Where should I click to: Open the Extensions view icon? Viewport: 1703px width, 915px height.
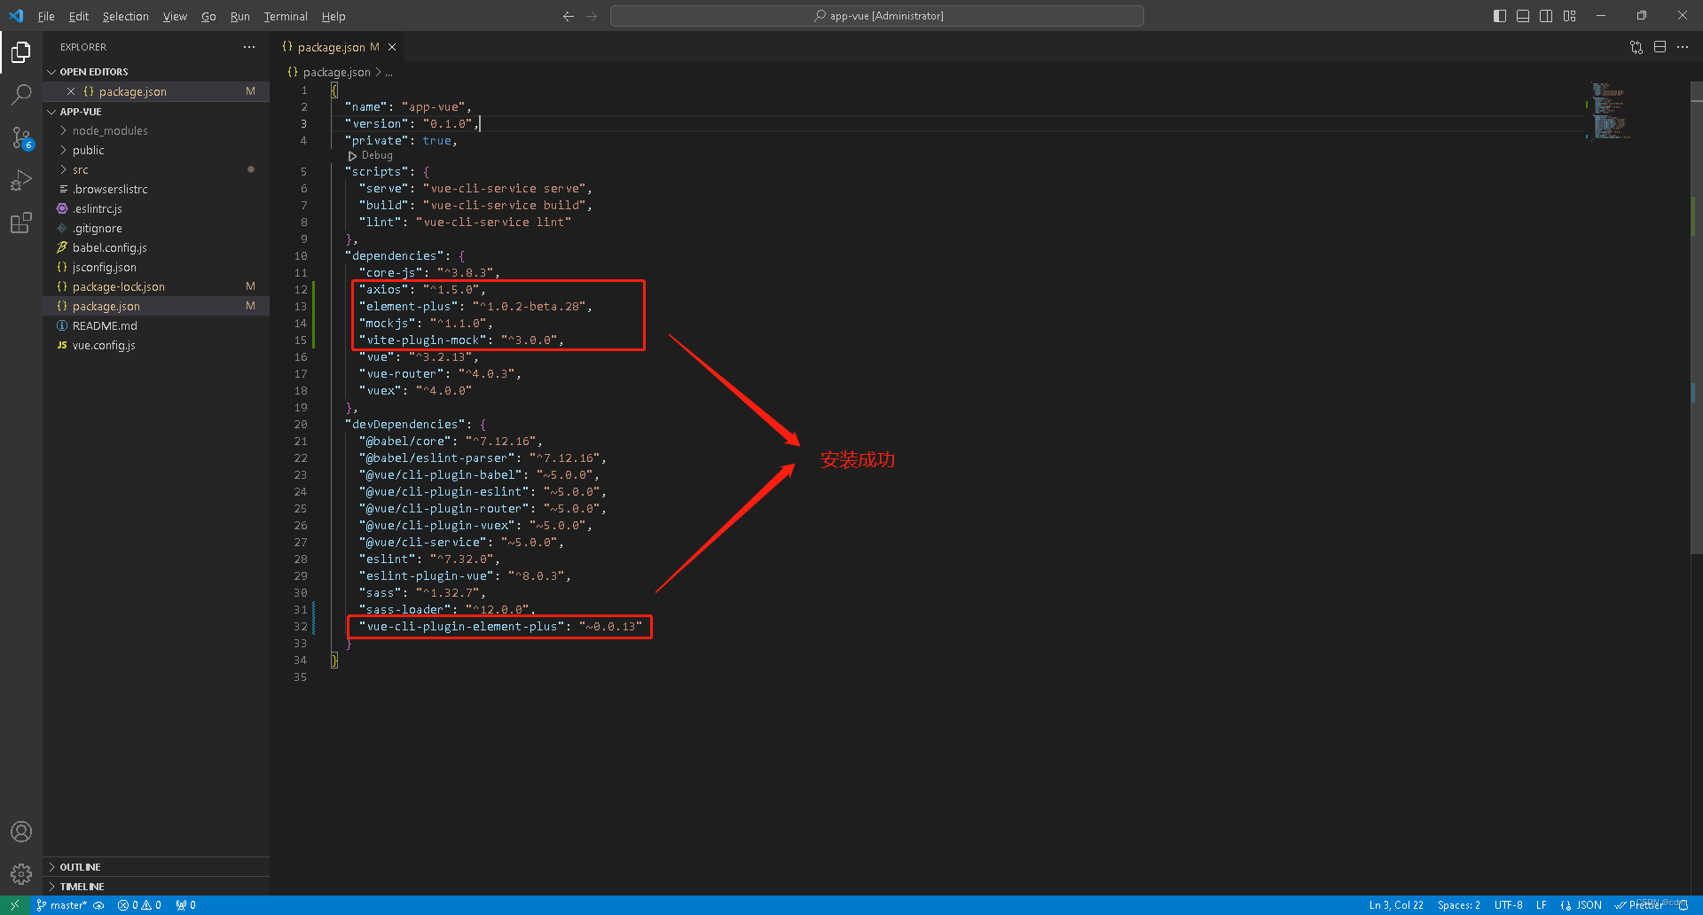click(21, 223)
